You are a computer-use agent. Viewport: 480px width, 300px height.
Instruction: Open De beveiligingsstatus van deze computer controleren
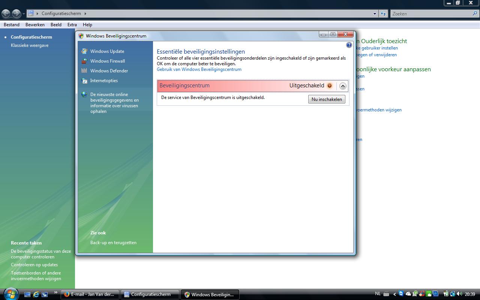coord(41,254)
